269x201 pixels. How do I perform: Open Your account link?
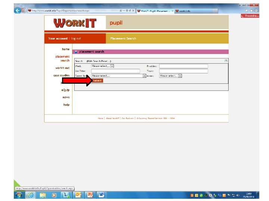coord(58,38)
